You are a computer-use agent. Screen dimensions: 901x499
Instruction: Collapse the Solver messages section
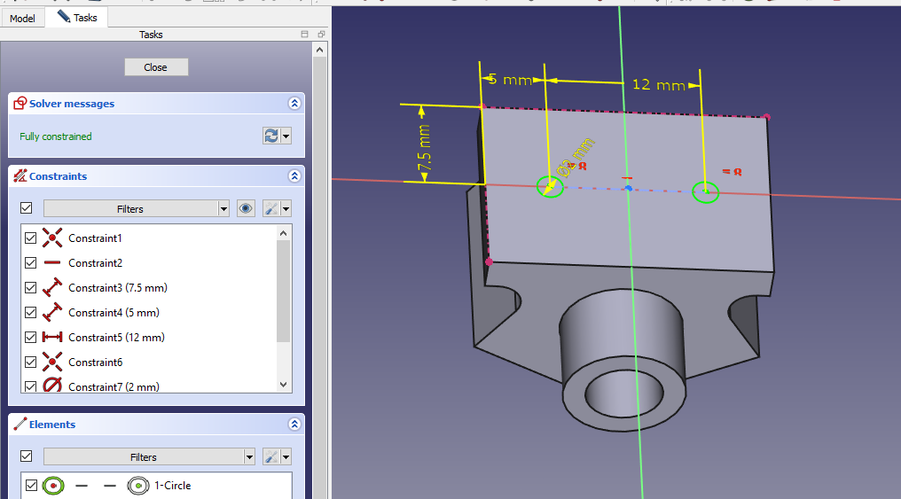(x=294, y=104)
